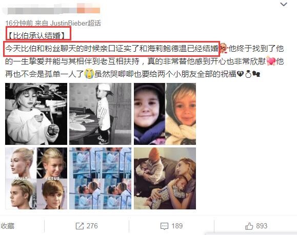Click the pink heart emoji in text
Screen dimensions: 297x235
point(271,61)
